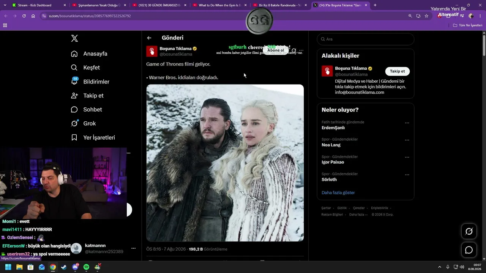Screen dimensions: 486x273
Task: Open options for Noa Lang trend
Action: point(407,140)
